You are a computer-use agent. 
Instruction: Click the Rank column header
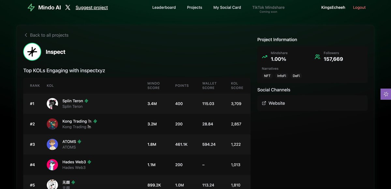pyautogui.click(x=35, y=86)
